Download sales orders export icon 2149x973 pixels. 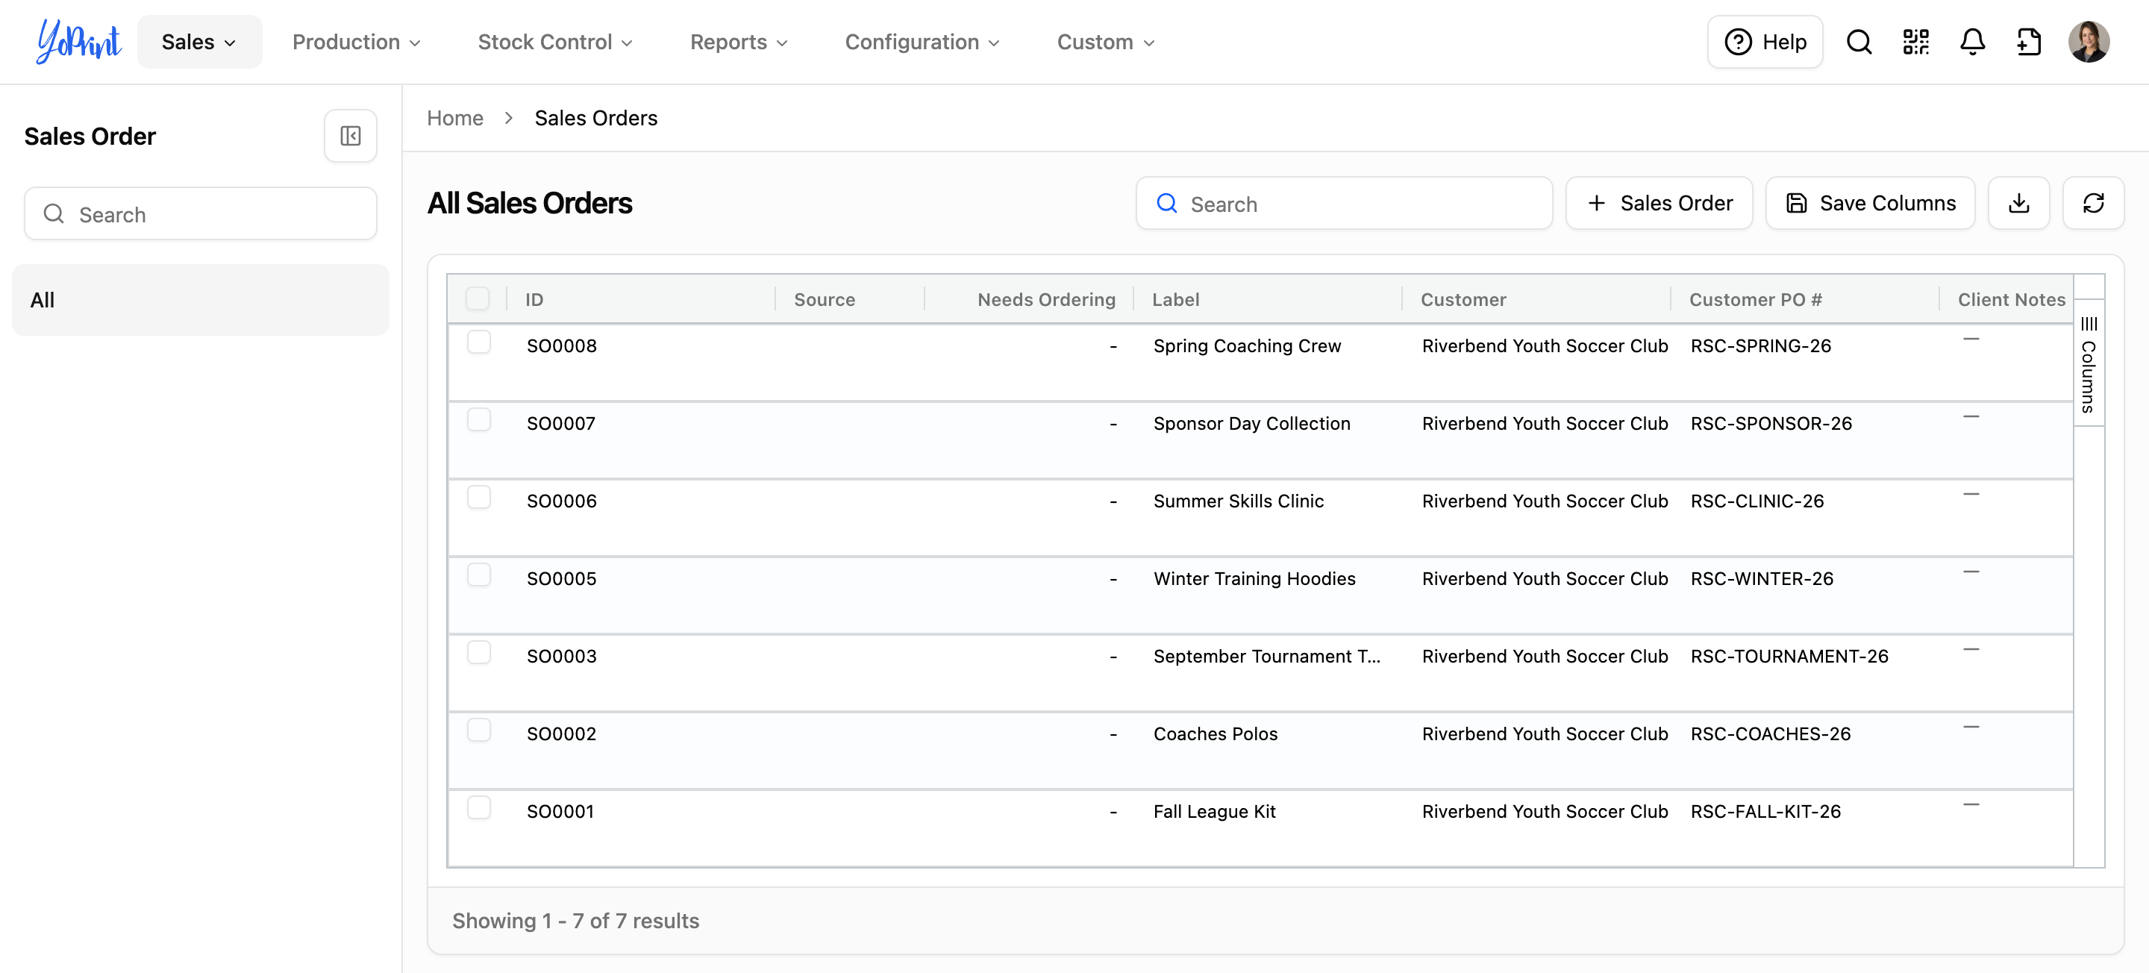click(2019, 203)
